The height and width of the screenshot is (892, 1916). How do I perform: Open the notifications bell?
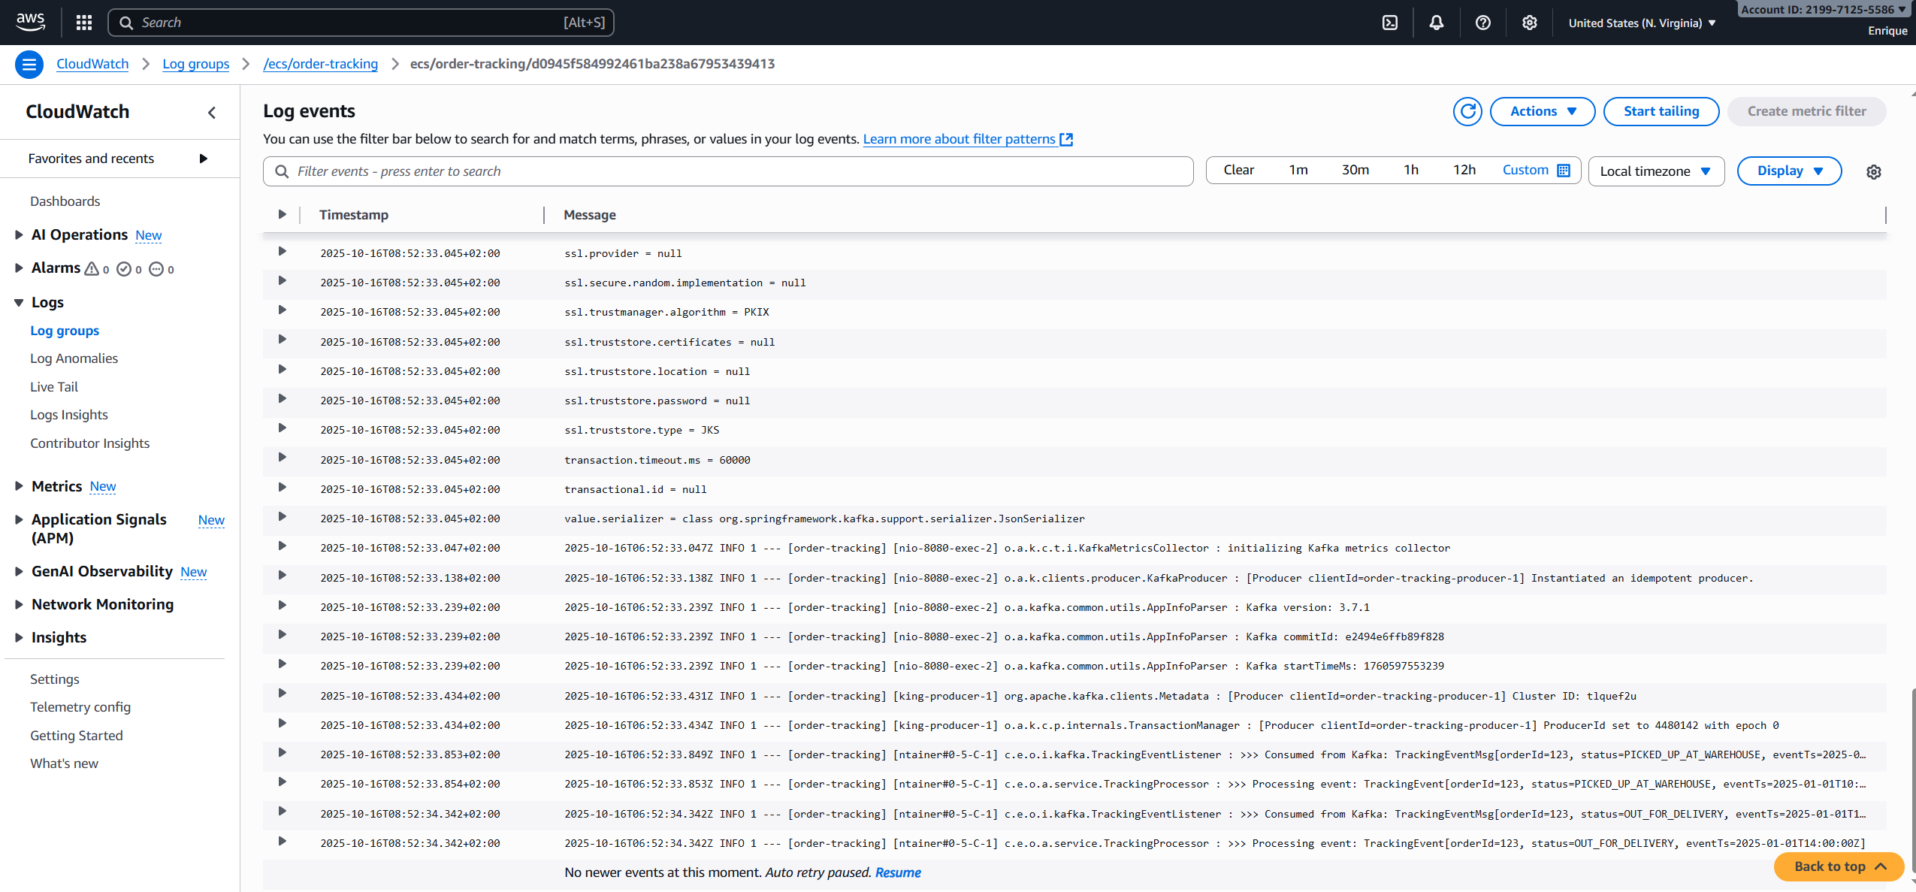(x=1436, y=22)
